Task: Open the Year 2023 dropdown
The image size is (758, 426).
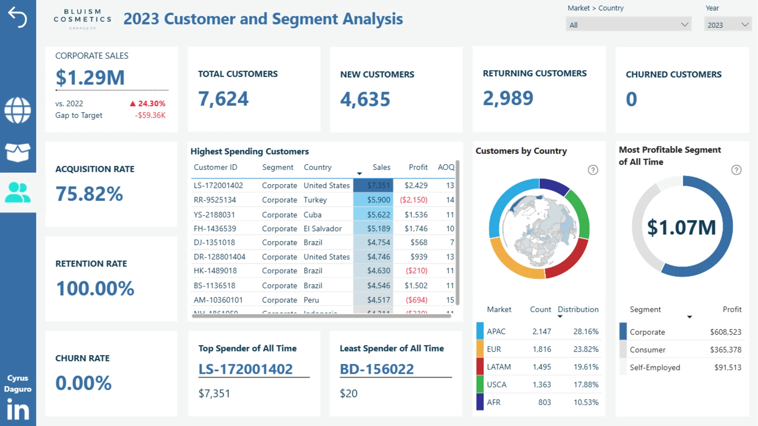Action: coord(728,25)
